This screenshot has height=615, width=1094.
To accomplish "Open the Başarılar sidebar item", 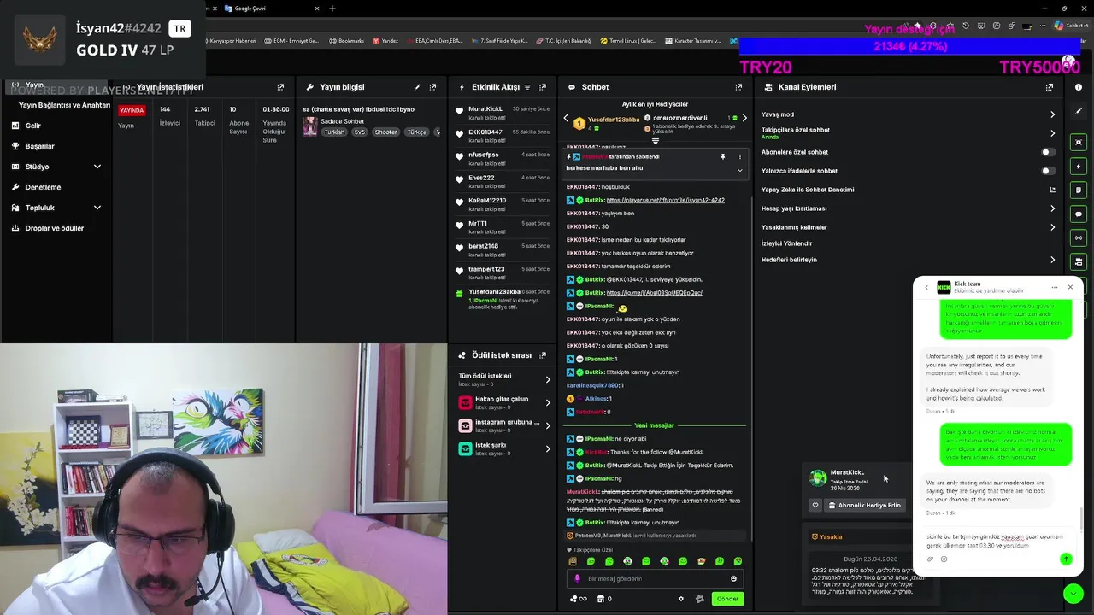I will [56, 146].
